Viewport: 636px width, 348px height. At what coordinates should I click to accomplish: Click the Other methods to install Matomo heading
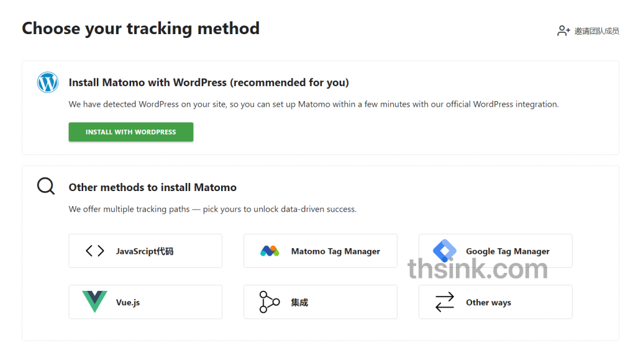[152, 187]
